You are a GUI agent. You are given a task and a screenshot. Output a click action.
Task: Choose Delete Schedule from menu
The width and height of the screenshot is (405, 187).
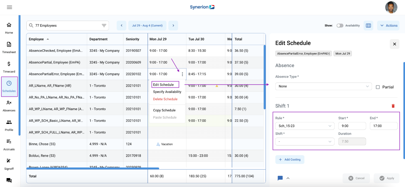(x=165, y=99)
